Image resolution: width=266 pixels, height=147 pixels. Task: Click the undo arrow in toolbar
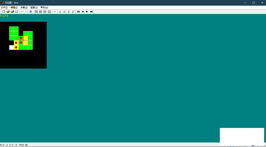[22, 12]
